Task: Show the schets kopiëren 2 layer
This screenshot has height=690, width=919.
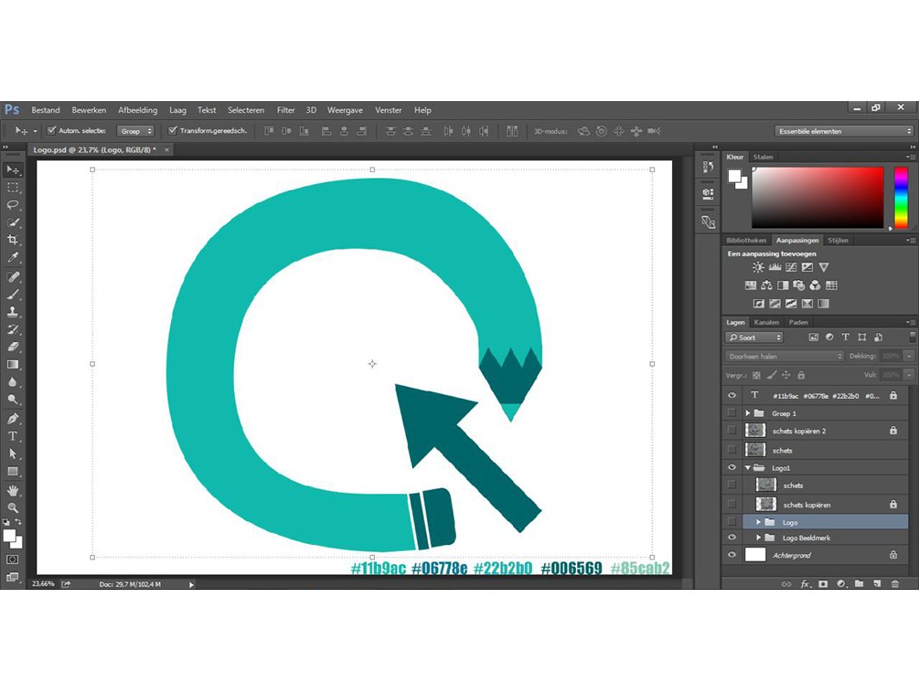Action: pyautogui.click(x=732, y=430)
